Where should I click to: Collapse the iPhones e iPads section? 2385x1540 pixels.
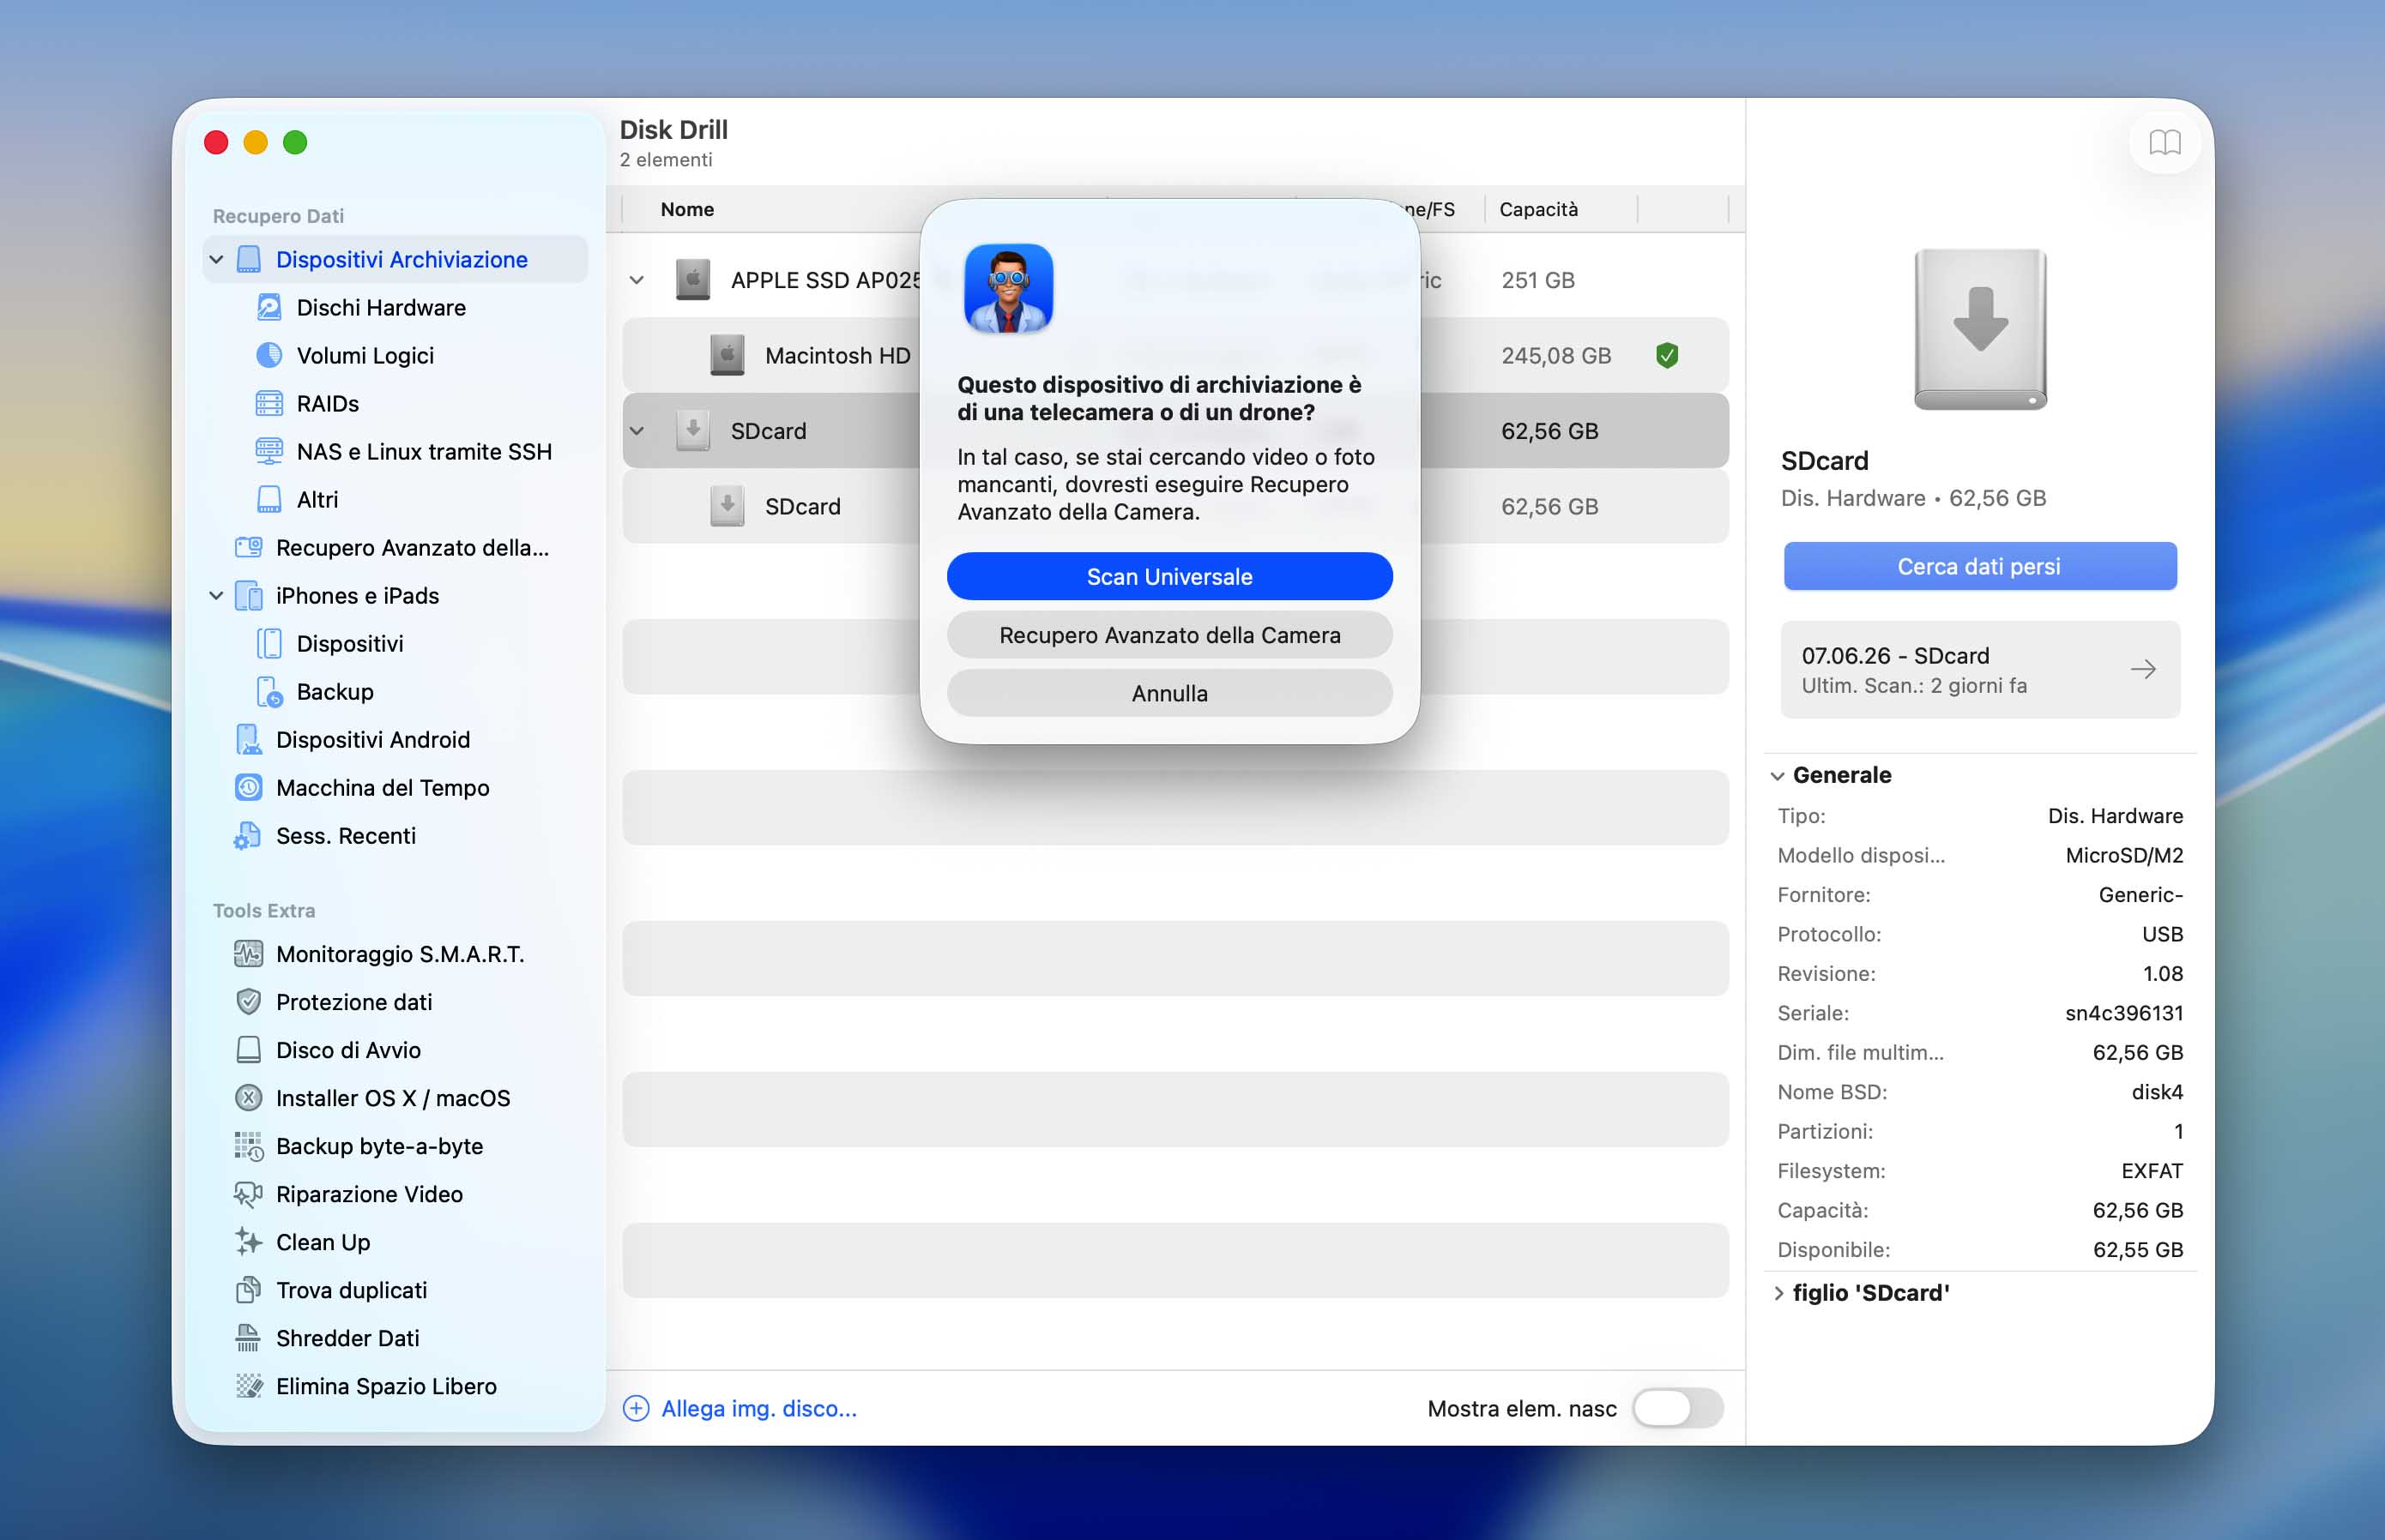point(216,595)
